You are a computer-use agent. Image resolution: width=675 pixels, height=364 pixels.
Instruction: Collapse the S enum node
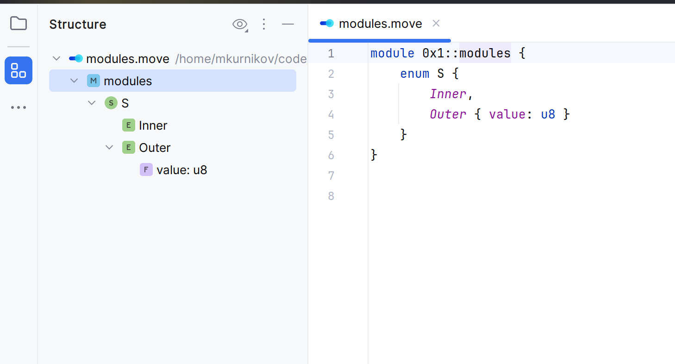coord(92,103)
